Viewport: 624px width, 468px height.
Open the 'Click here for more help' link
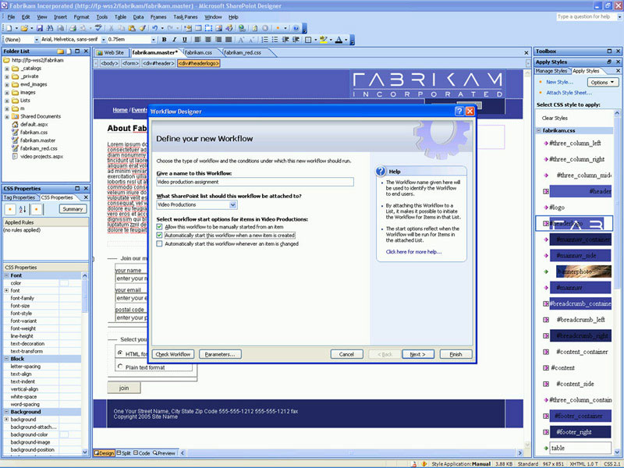pos(413,252)
